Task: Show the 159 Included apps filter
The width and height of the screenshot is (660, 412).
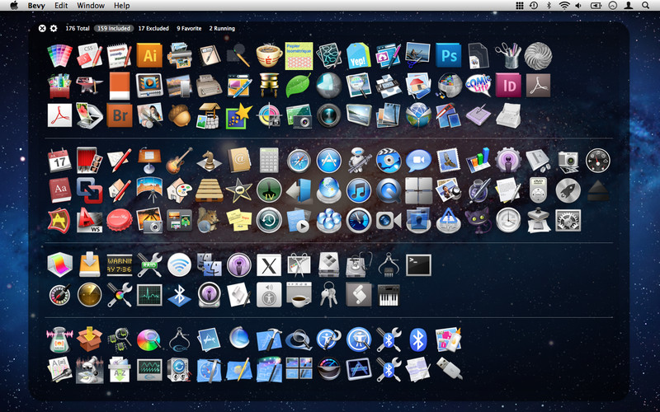Action: [x=113, y=28]
